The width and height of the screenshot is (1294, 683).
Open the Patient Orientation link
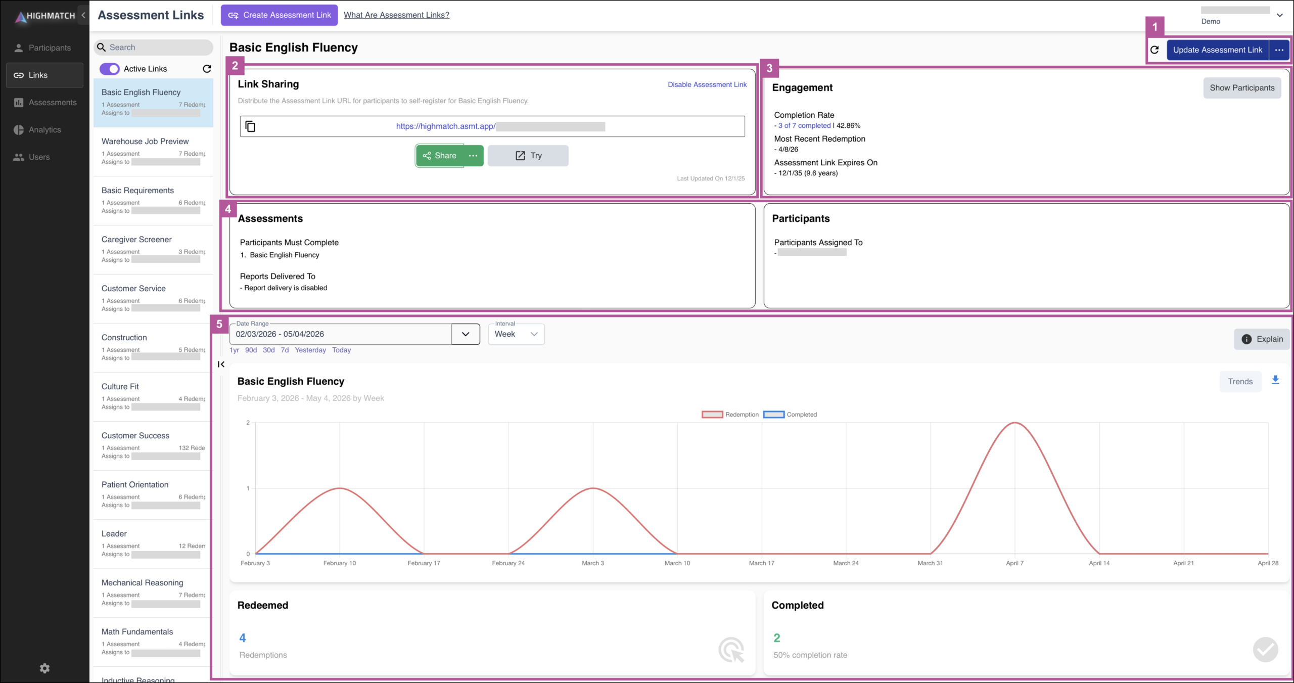coord(154,495)
